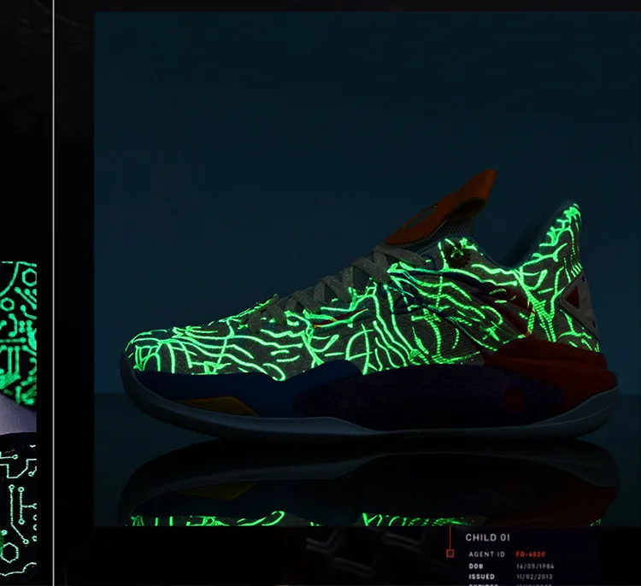The width and height of the screenshot is (641, 586).
Task: Open the circuit-pattern image on the left
Action: pos(19,418)
